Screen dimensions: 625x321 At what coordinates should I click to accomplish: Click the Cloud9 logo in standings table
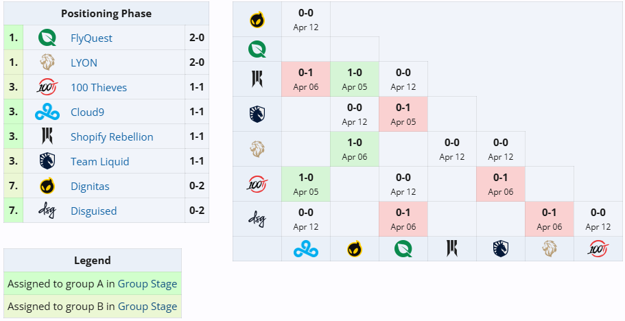tap(47, 112)
